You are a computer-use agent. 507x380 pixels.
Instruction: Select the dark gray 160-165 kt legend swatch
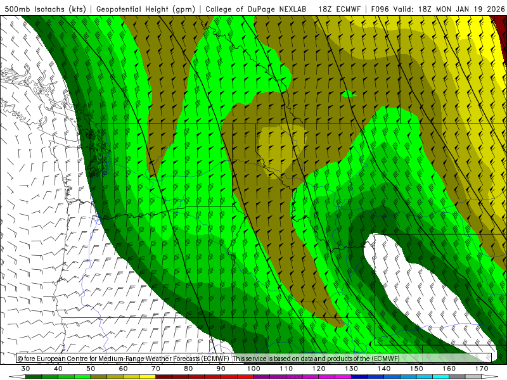tap(457, 377)
